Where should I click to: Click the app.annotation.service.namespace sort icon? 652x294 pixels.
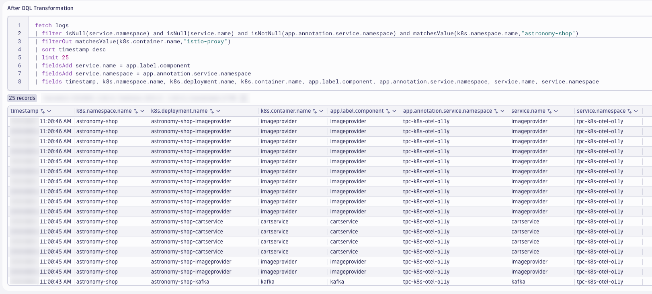[496, 111]
